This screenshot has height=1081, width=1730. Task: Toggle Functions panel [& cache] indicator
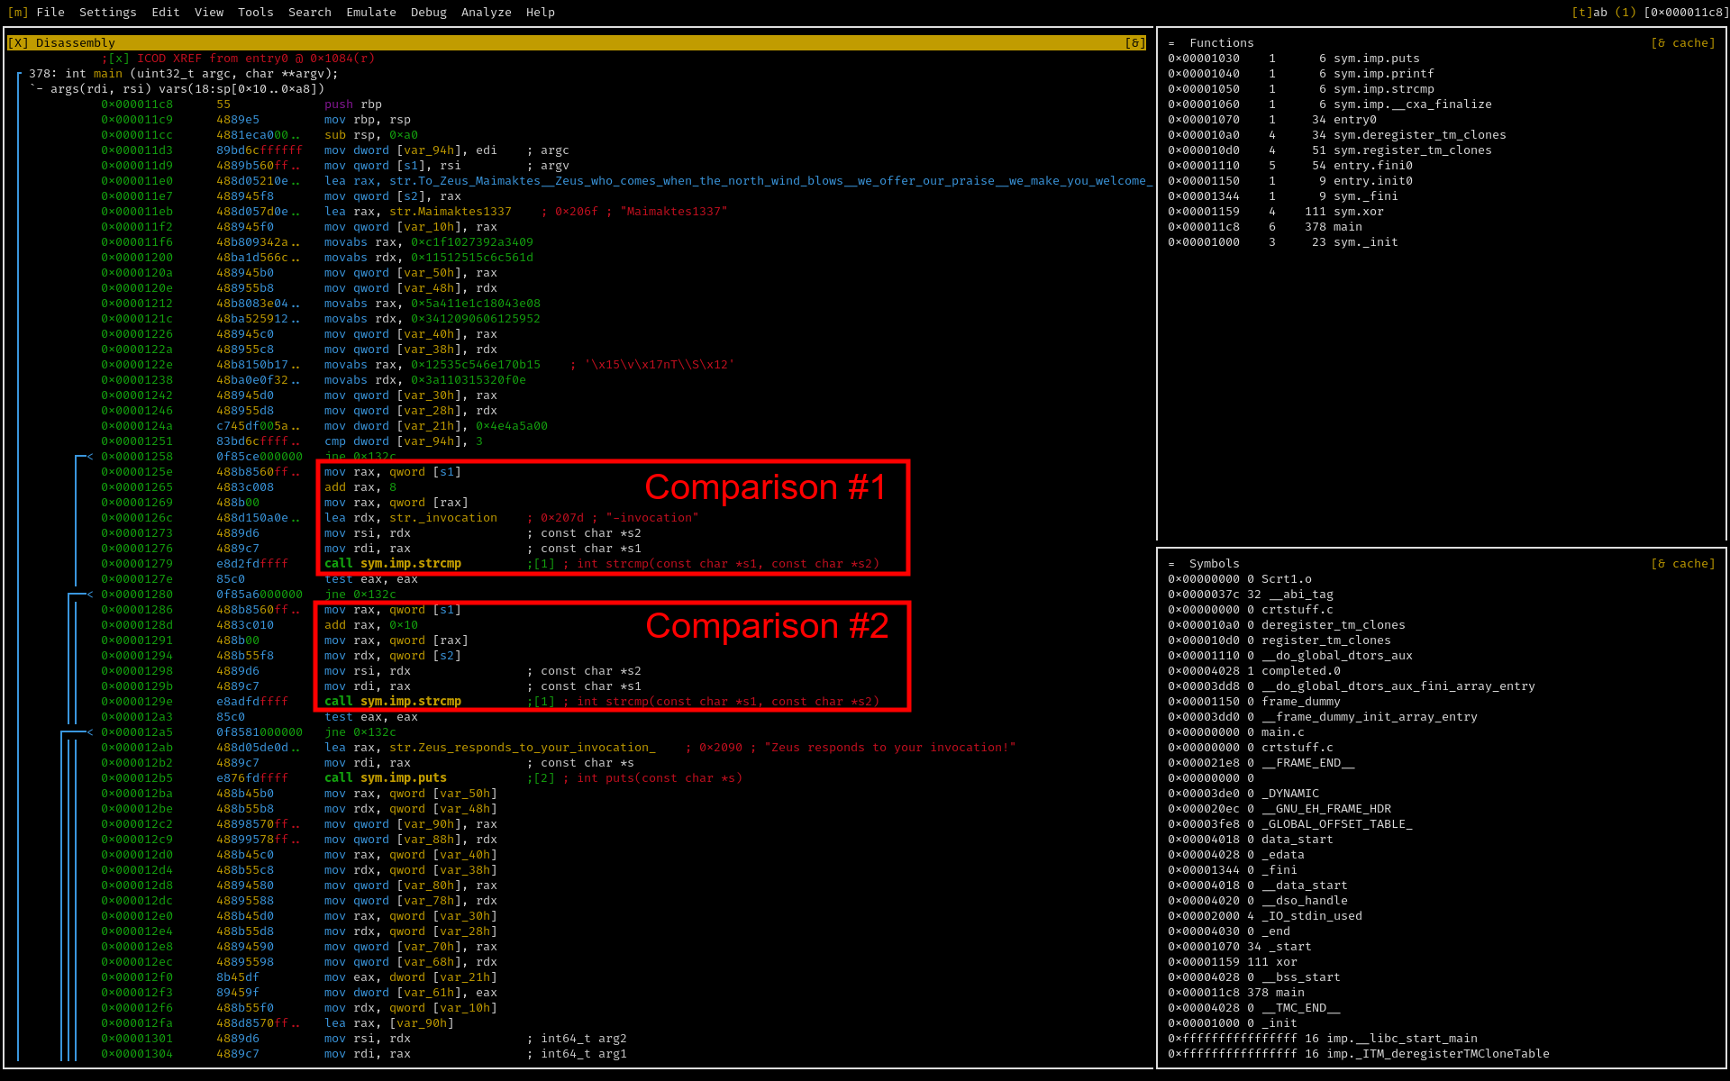(x=1682, y=43)
